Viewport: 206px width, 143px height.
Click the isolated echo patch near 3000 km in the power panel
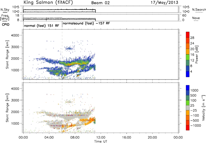click(x=69, y=48)
